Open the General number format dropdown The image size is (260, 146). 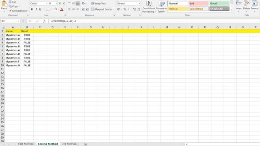(139, 4)
